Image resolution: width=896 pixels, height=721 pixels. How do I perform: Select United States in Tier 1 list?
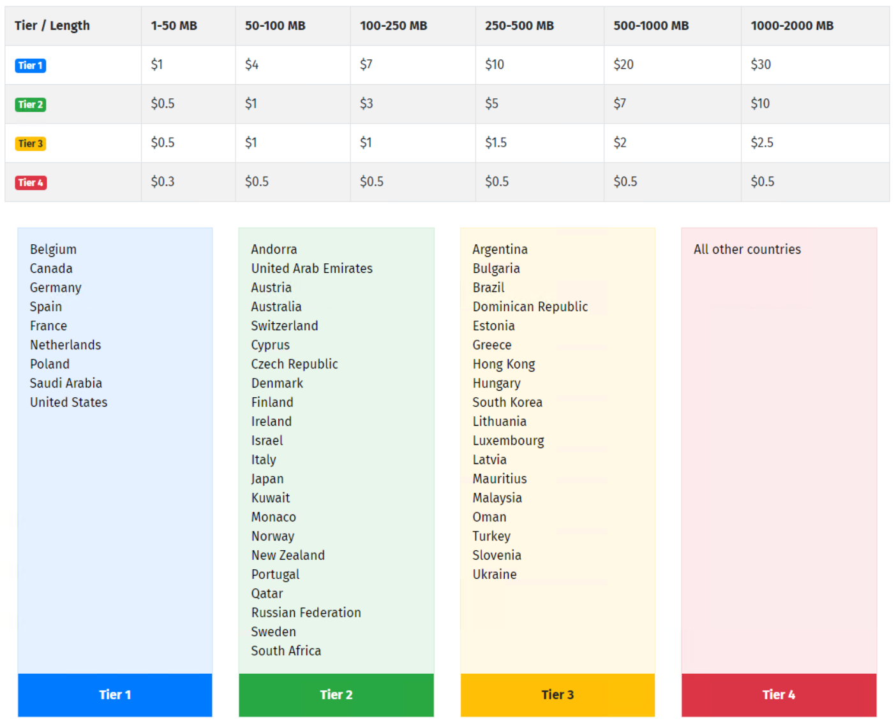pyautogui.click(x=68, y=402)
